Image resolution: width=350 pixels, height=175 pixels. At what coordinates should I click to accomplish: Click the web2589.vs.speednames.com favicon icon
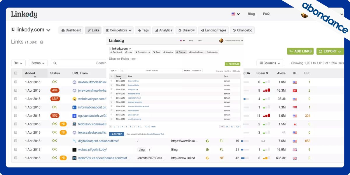coord(74,158)
